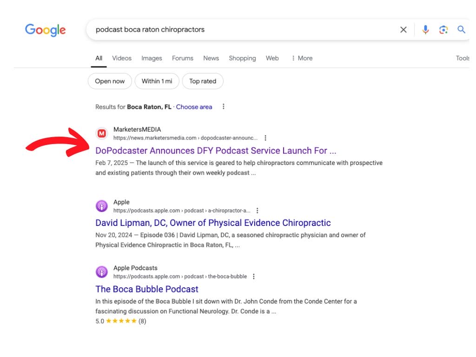Open the DoPodcaster Announces DFY Podcast link
The height and width of the screenshot is (357, 476).
point(216,151)
